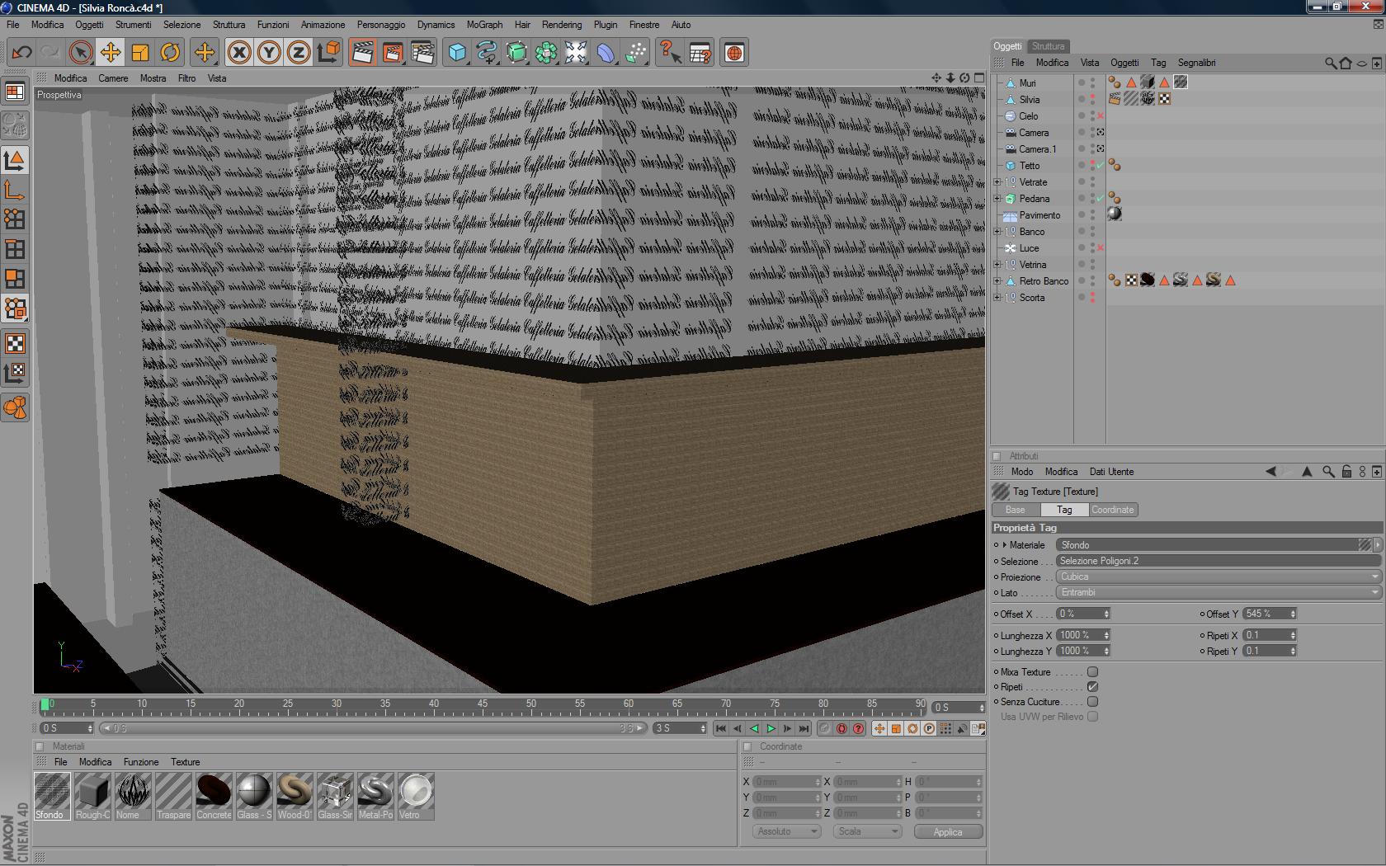The height and width of the screenshot is (866, 1386).
Task: Select the Muri object in the tree
Action: point(1027,83)
